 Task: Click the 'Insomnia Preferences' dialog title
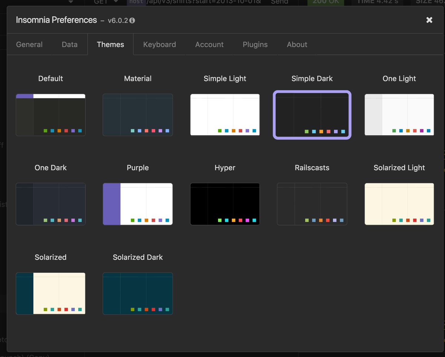point(56,20)
